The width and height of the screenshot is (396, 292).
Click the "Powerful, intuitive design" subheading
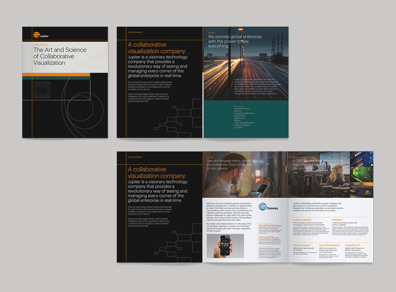pos(267,237)
